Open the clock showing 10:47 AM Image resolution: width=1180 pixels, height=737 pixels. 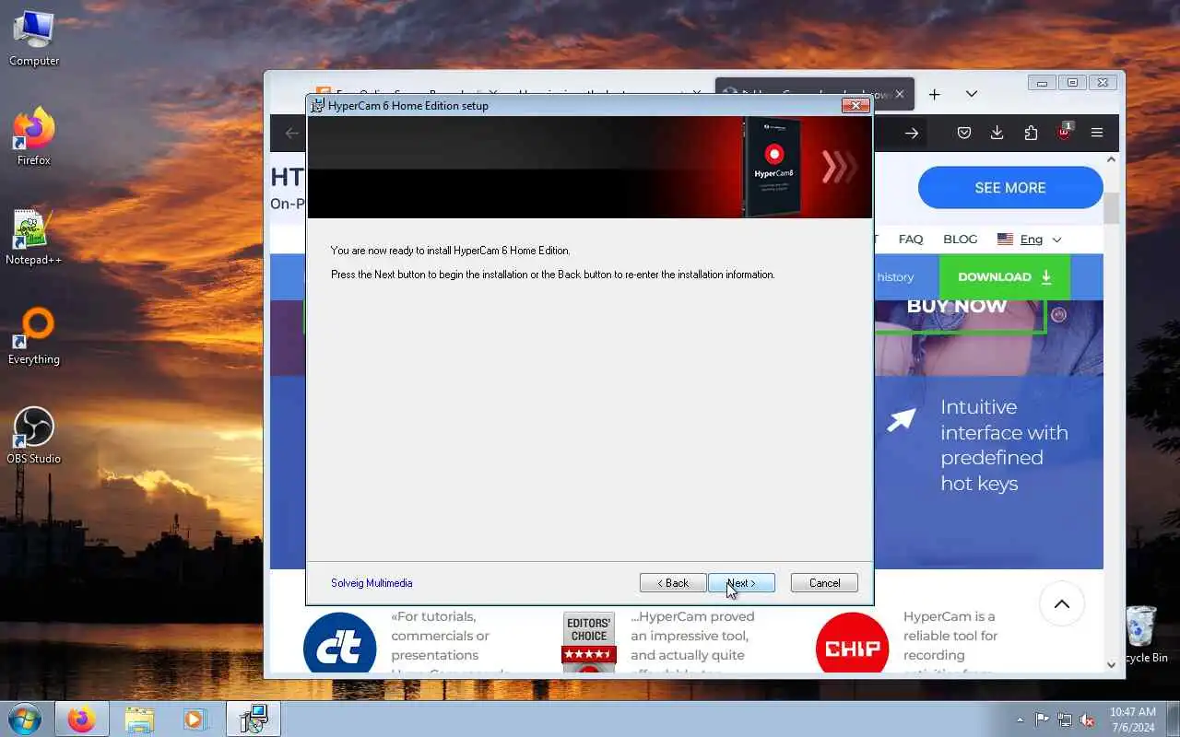[x=1133, y=719]
